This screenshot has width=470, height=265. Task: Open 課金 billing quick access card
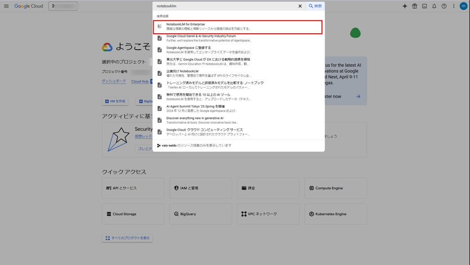[x=268, y=188]
